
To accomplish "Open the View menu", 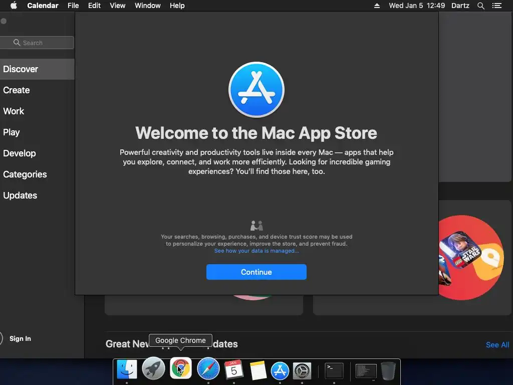I will pos(117,6).
